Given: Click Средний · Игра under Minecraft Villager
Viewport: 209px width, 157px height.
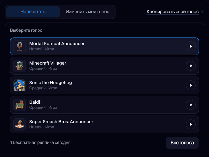Looking at the screenshot, I should (43, 69).
